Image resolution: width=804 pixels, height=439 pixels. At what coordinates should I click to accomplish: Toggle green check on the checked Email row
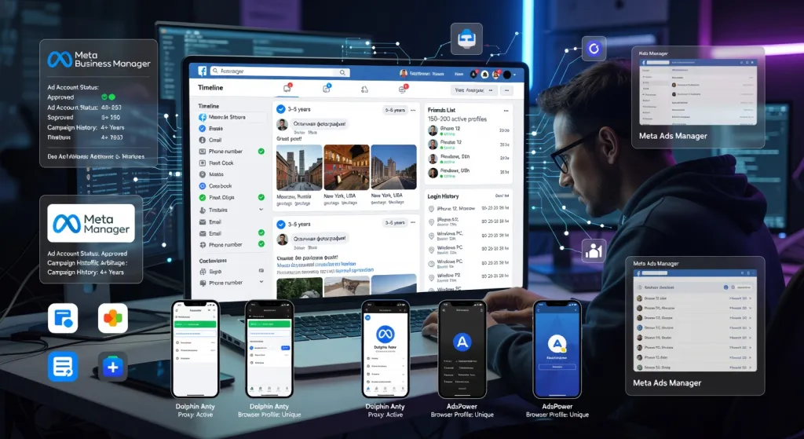coord(261,232)
